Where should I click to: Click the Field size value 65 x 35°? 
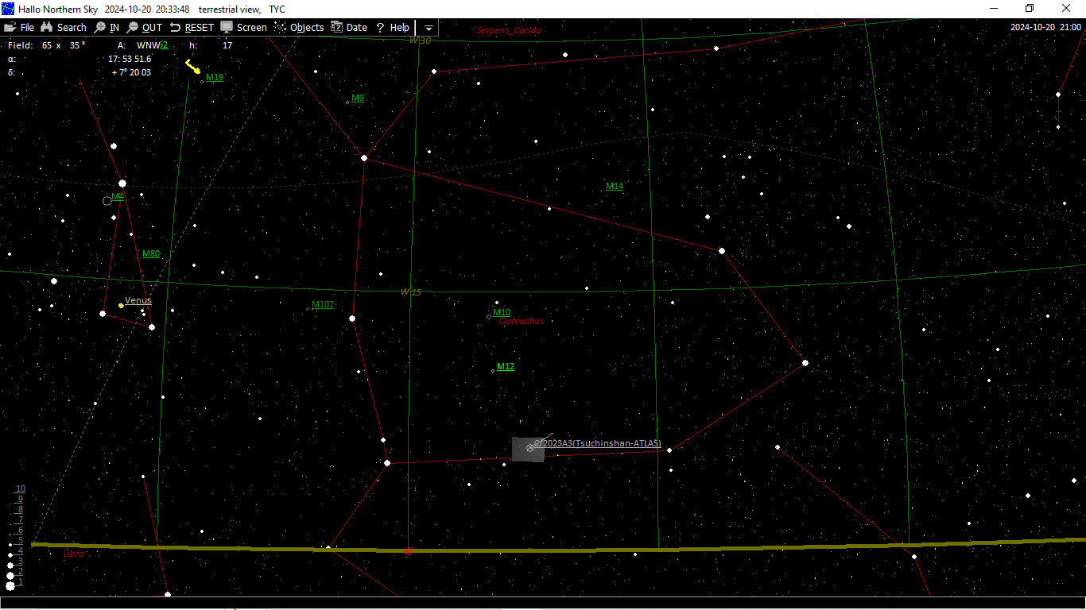[64, 45]
